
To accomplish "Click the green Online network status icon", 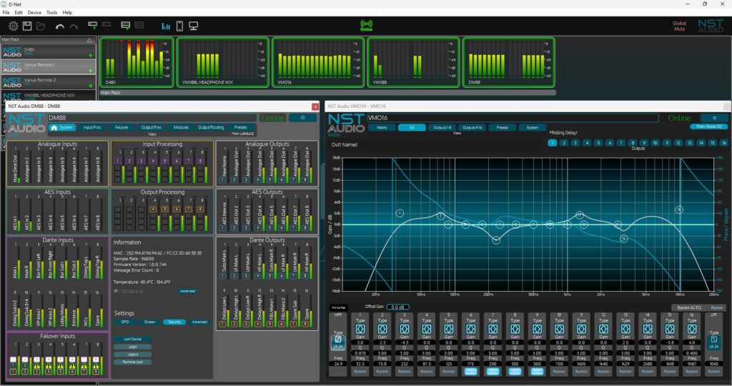I will pyautogui.click(x=367, y=26).
